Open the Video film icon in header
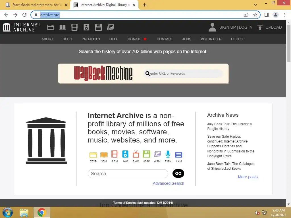Screen dimensions: 291x218 click(74, 27)
